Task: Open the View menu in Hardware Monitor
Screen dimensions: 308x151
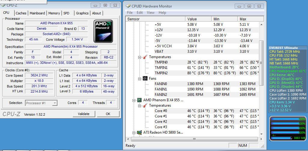Action: (151, 13)
